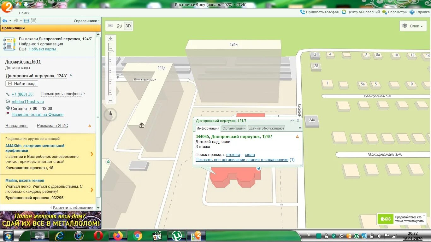Open Детский сад №11 organization title

(x=23, y=61)
